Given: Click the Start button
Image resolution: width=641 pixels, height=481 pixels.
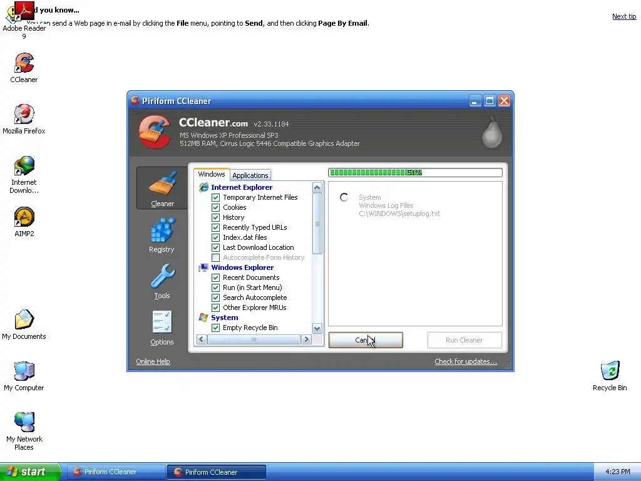Looking at the screenshot, I should (30, 472).
